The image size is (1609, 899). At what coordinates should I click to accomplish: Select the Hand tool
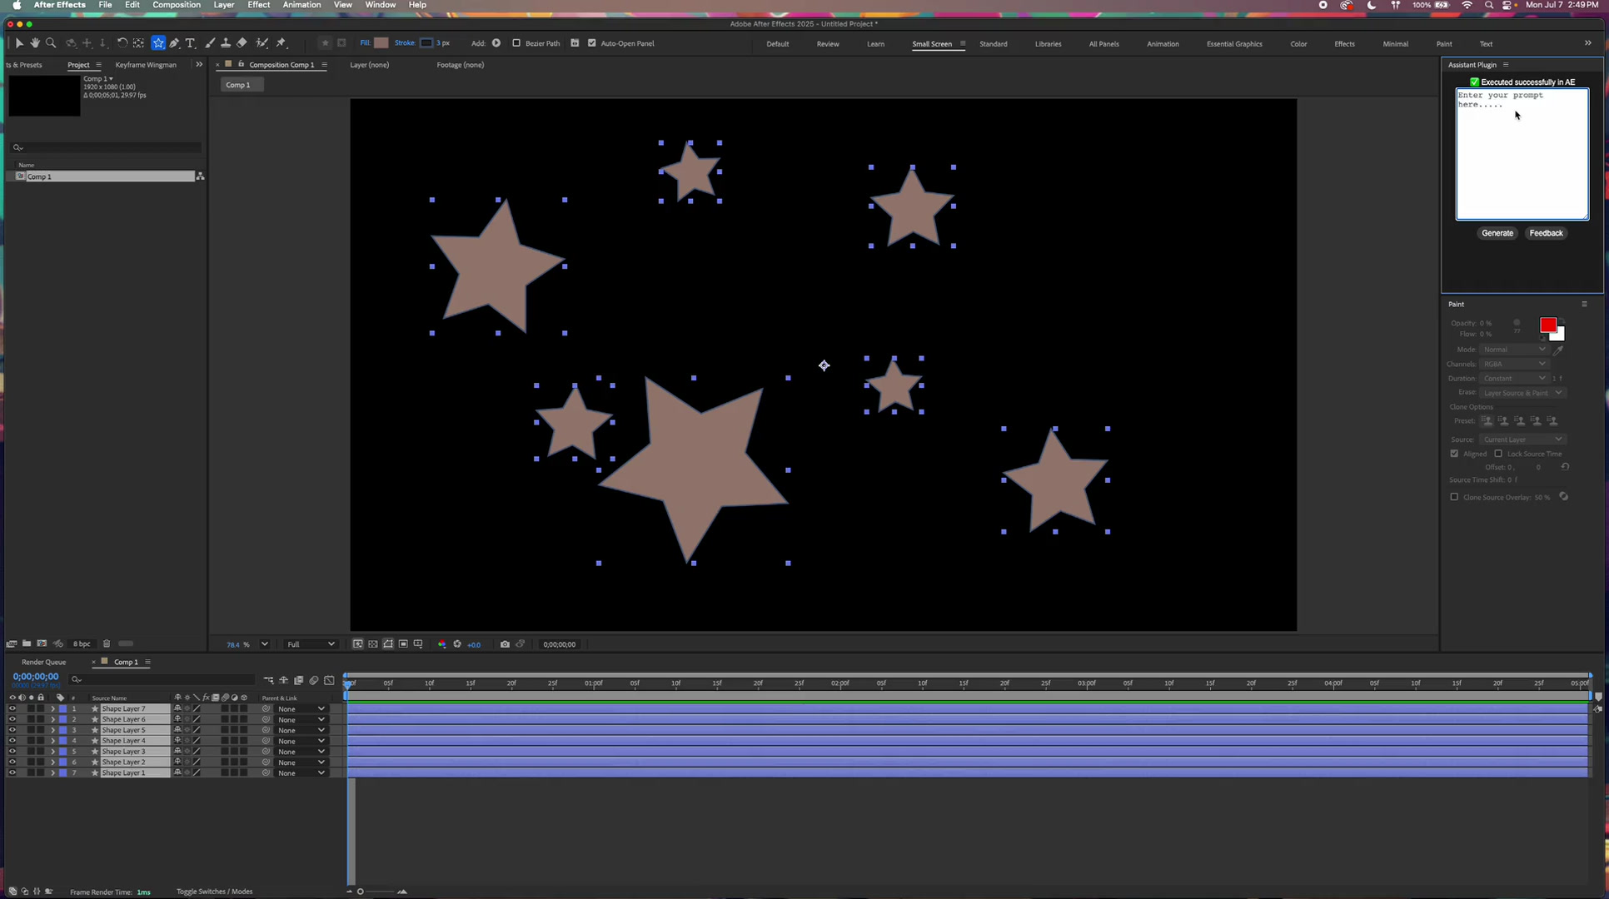click(35, 42)
